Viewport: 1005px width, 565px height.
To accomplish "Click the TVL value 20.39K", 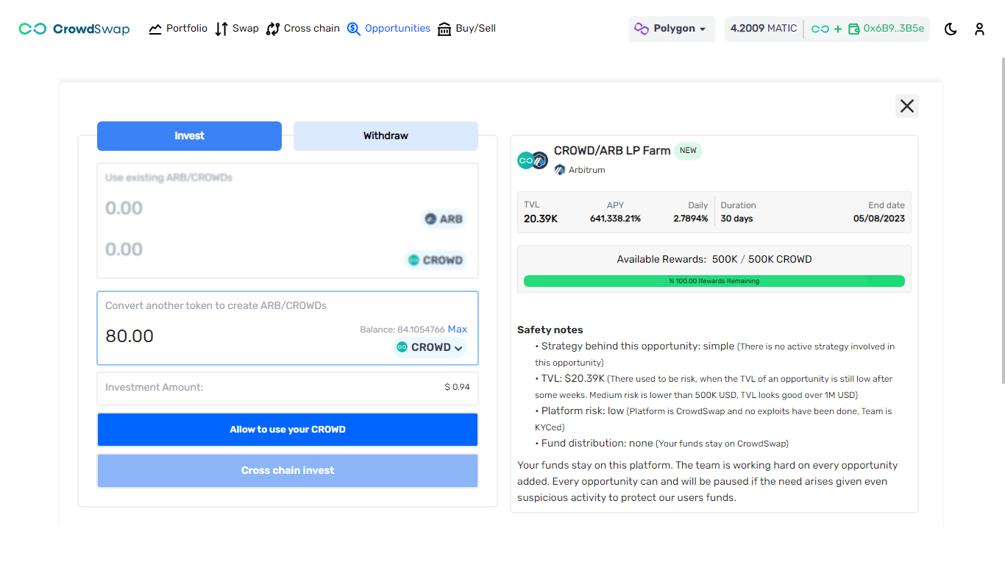I will click(x=541, y=218).
